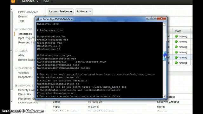Viewport: 203px width, 114px height.
Task: Collapse the ELASTIC BLOCK STORE section
Action: coord(16,68)
